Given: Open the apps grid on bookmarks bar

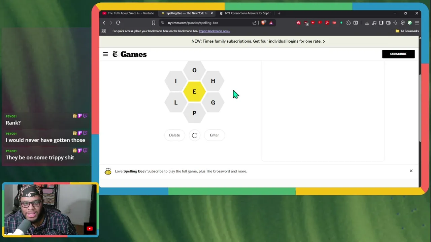Looking at the screenshot, I should pos(104,31).
